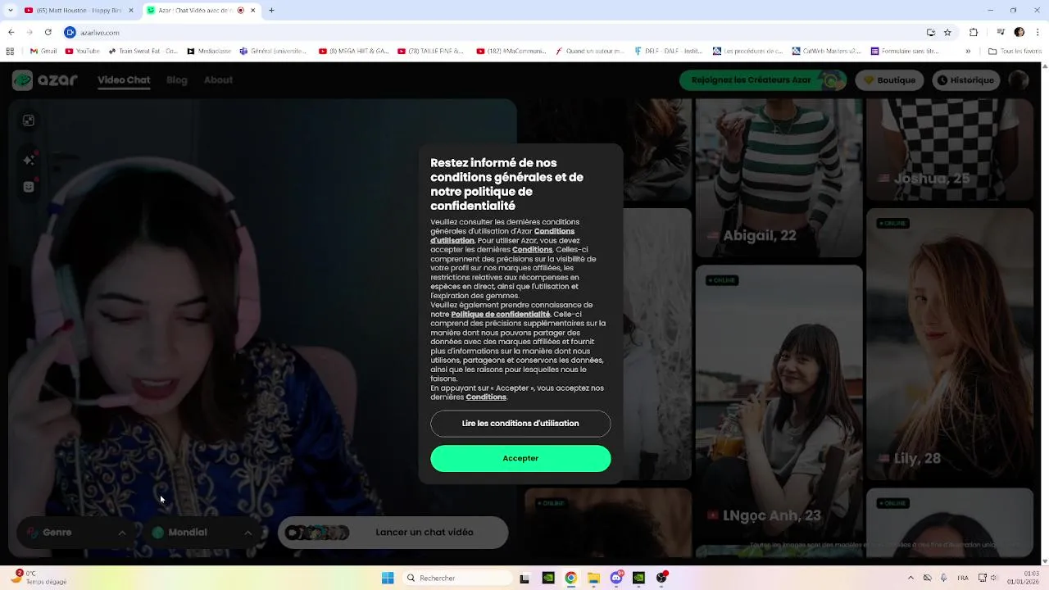Open the profile avatar in Azar header
This screenshot has height=590, width=1049.
click(1018, 80)
